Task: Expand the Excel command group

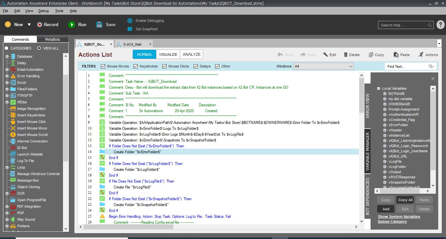Action: (x=7, y=82)
